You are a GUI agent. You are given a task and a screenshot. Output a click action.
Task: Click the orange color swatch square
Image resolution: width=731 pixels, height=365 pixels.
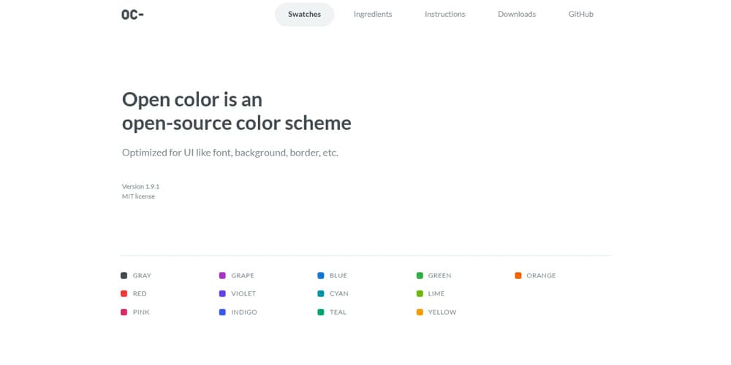tap(518, 276)
